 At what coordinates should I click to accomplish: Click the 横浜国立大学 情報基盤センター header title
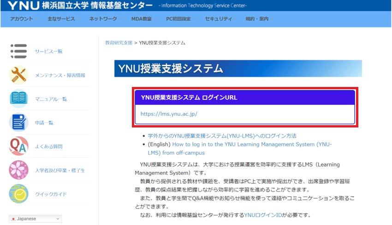[x=97, y=6]
